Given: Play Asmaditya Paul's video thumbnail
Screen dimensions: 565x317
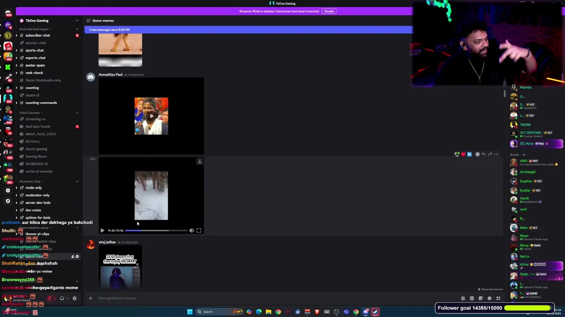Looking at the screenshot, I should [151, 116].
